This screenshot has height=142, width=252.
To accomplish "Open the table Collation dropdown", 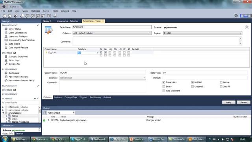I will pyautogui.click(x=150, y=33).
